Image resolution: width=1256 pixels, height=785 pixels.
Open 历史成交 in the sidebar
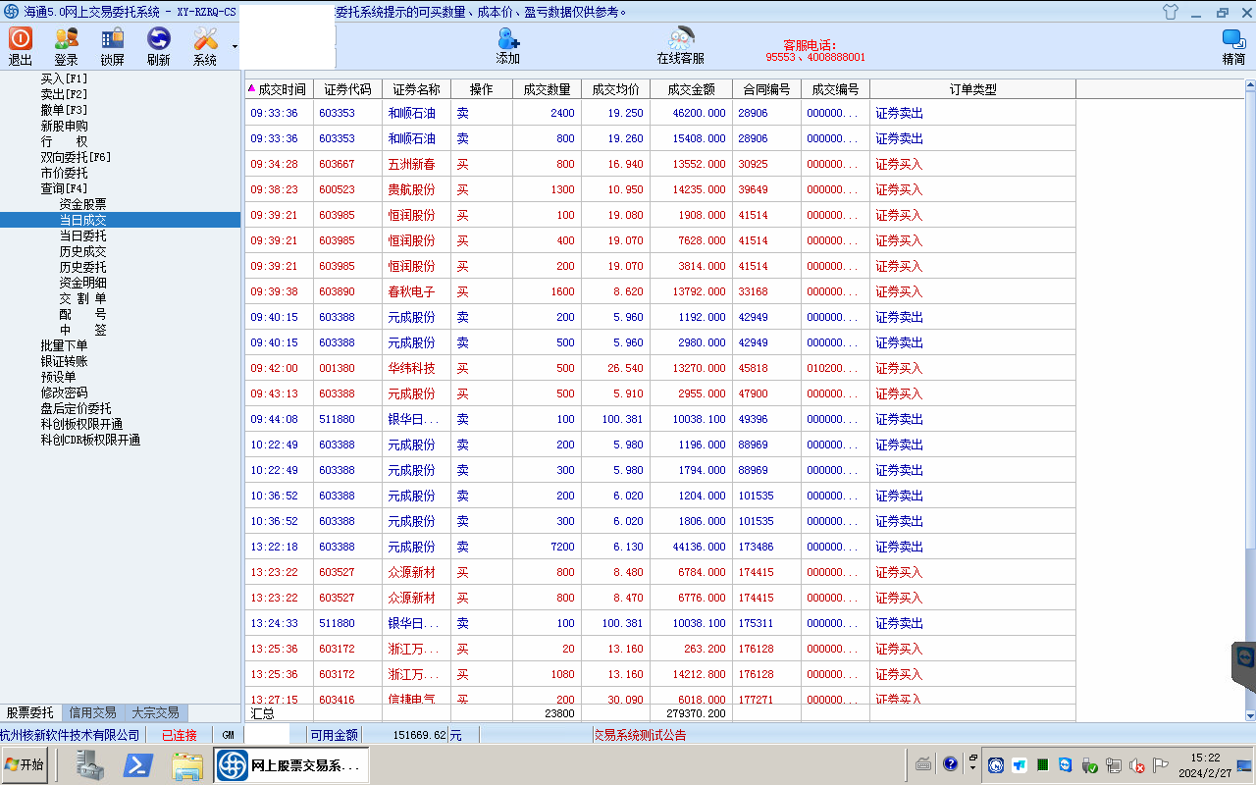pyautogui.click(x=82, y=251)
